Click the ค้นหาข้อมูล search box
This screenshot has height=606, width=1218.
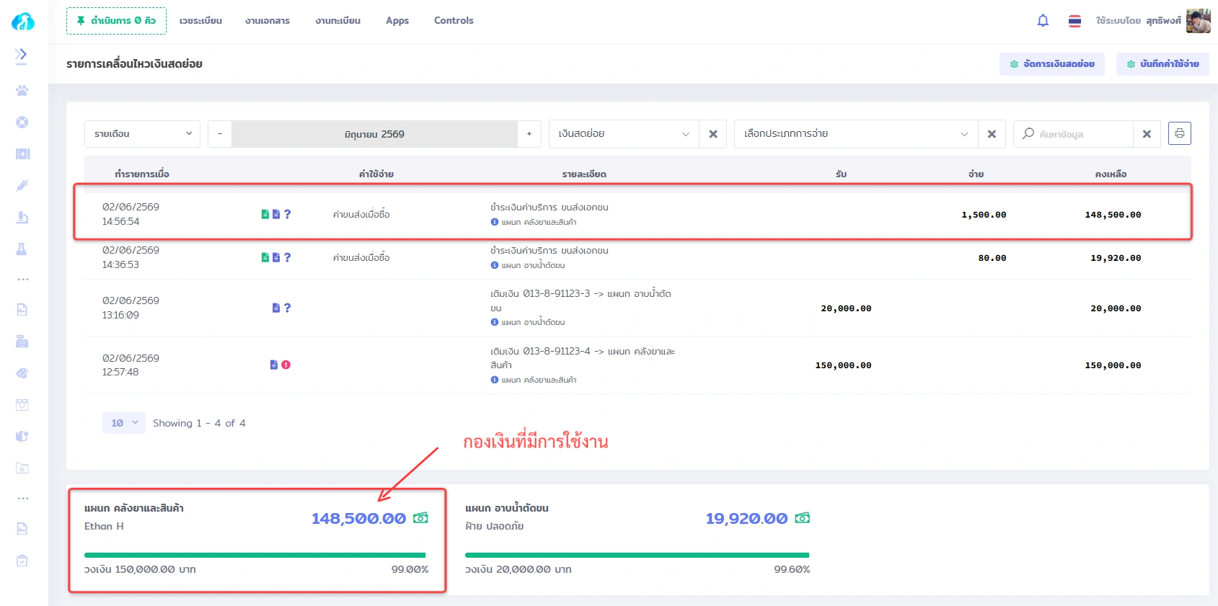point(1073,134)
